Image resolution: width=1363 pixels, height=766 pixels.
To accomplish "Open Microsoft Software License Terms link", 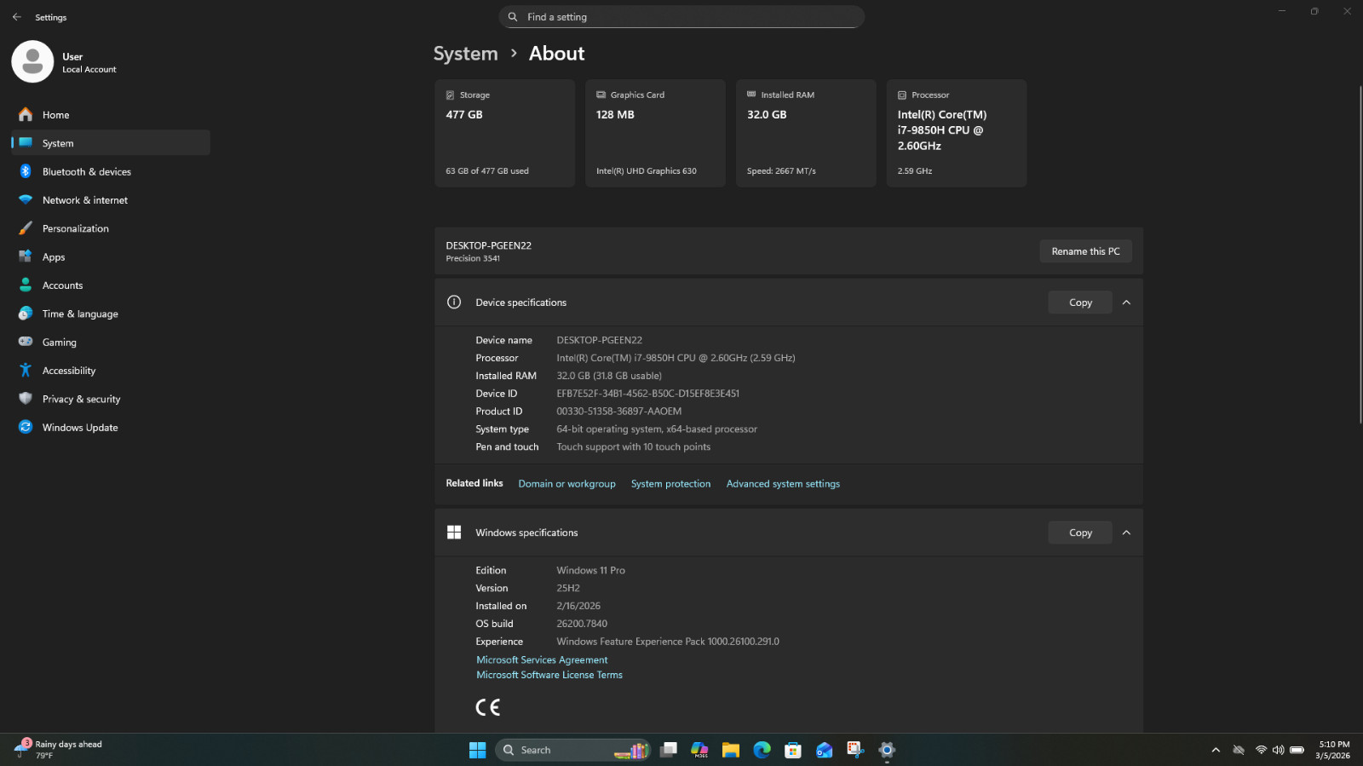I will click(549, 675).
